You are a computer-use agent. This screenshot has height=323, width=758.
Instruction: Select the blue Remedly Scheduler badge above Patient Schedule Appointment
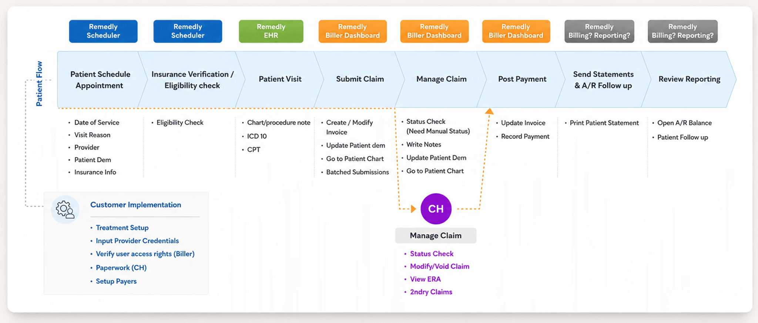click(x=103, y=31)
